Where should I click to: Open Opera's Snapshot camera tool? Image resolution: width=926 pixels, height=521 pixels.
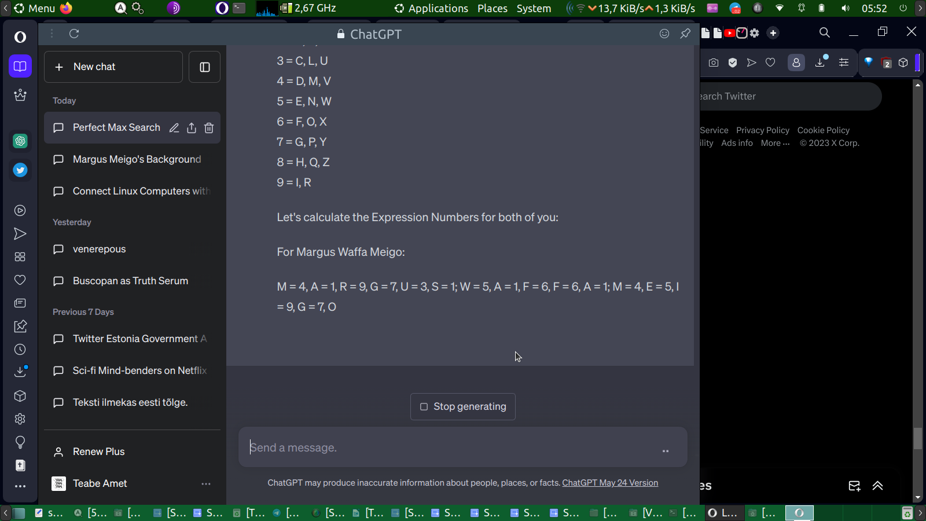[714, 63]
